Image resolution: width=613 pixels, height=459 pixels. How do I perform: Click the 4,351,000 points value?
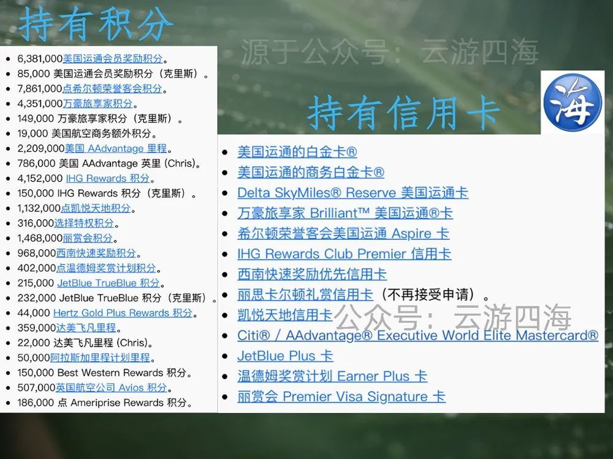[40, 103]
